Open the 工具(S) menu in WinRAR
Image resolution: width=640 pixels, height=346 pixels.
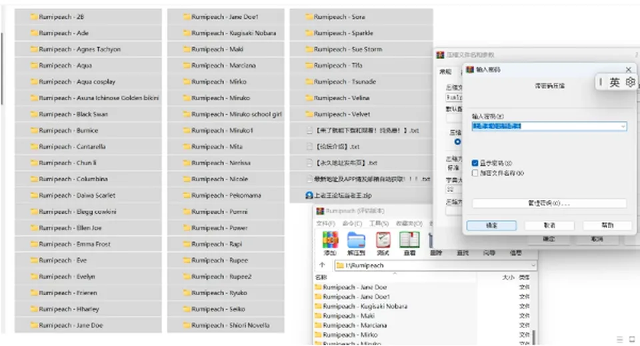pos(379,223)
